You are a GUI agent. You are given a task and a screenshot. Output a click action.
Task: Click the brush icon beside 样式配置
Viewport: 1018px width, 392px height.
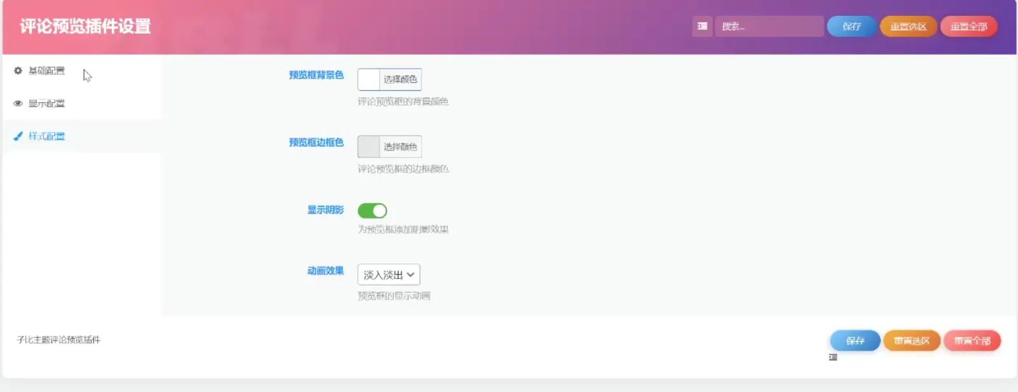[x=18, y=136]
